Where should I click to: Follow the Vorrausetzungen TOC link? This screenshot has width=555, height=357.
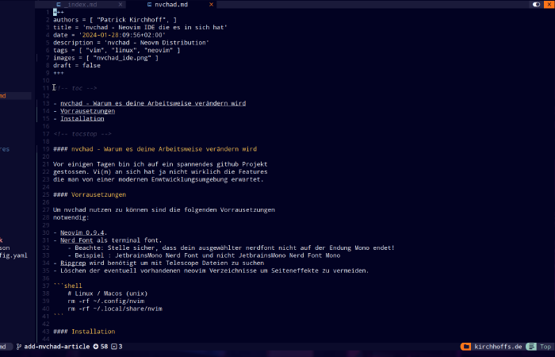pos(87,111)
